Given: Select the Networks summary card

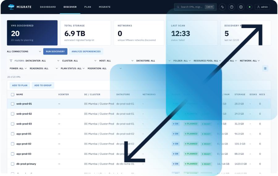Looking at the screenshot, I should [139, 33].
